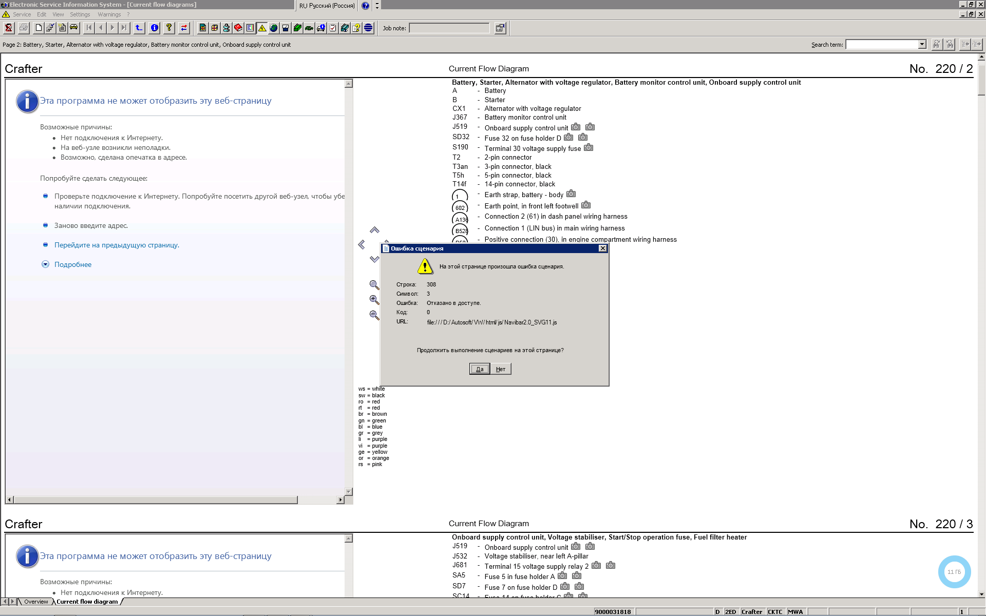Click the navigate-left chevron in diagram pane
986x616 pixels.
tap(362, 244)
